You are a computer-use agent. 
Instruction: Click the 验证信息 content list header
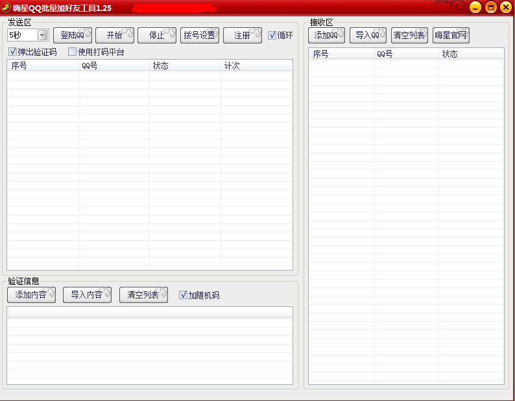(x=150, y=313)
